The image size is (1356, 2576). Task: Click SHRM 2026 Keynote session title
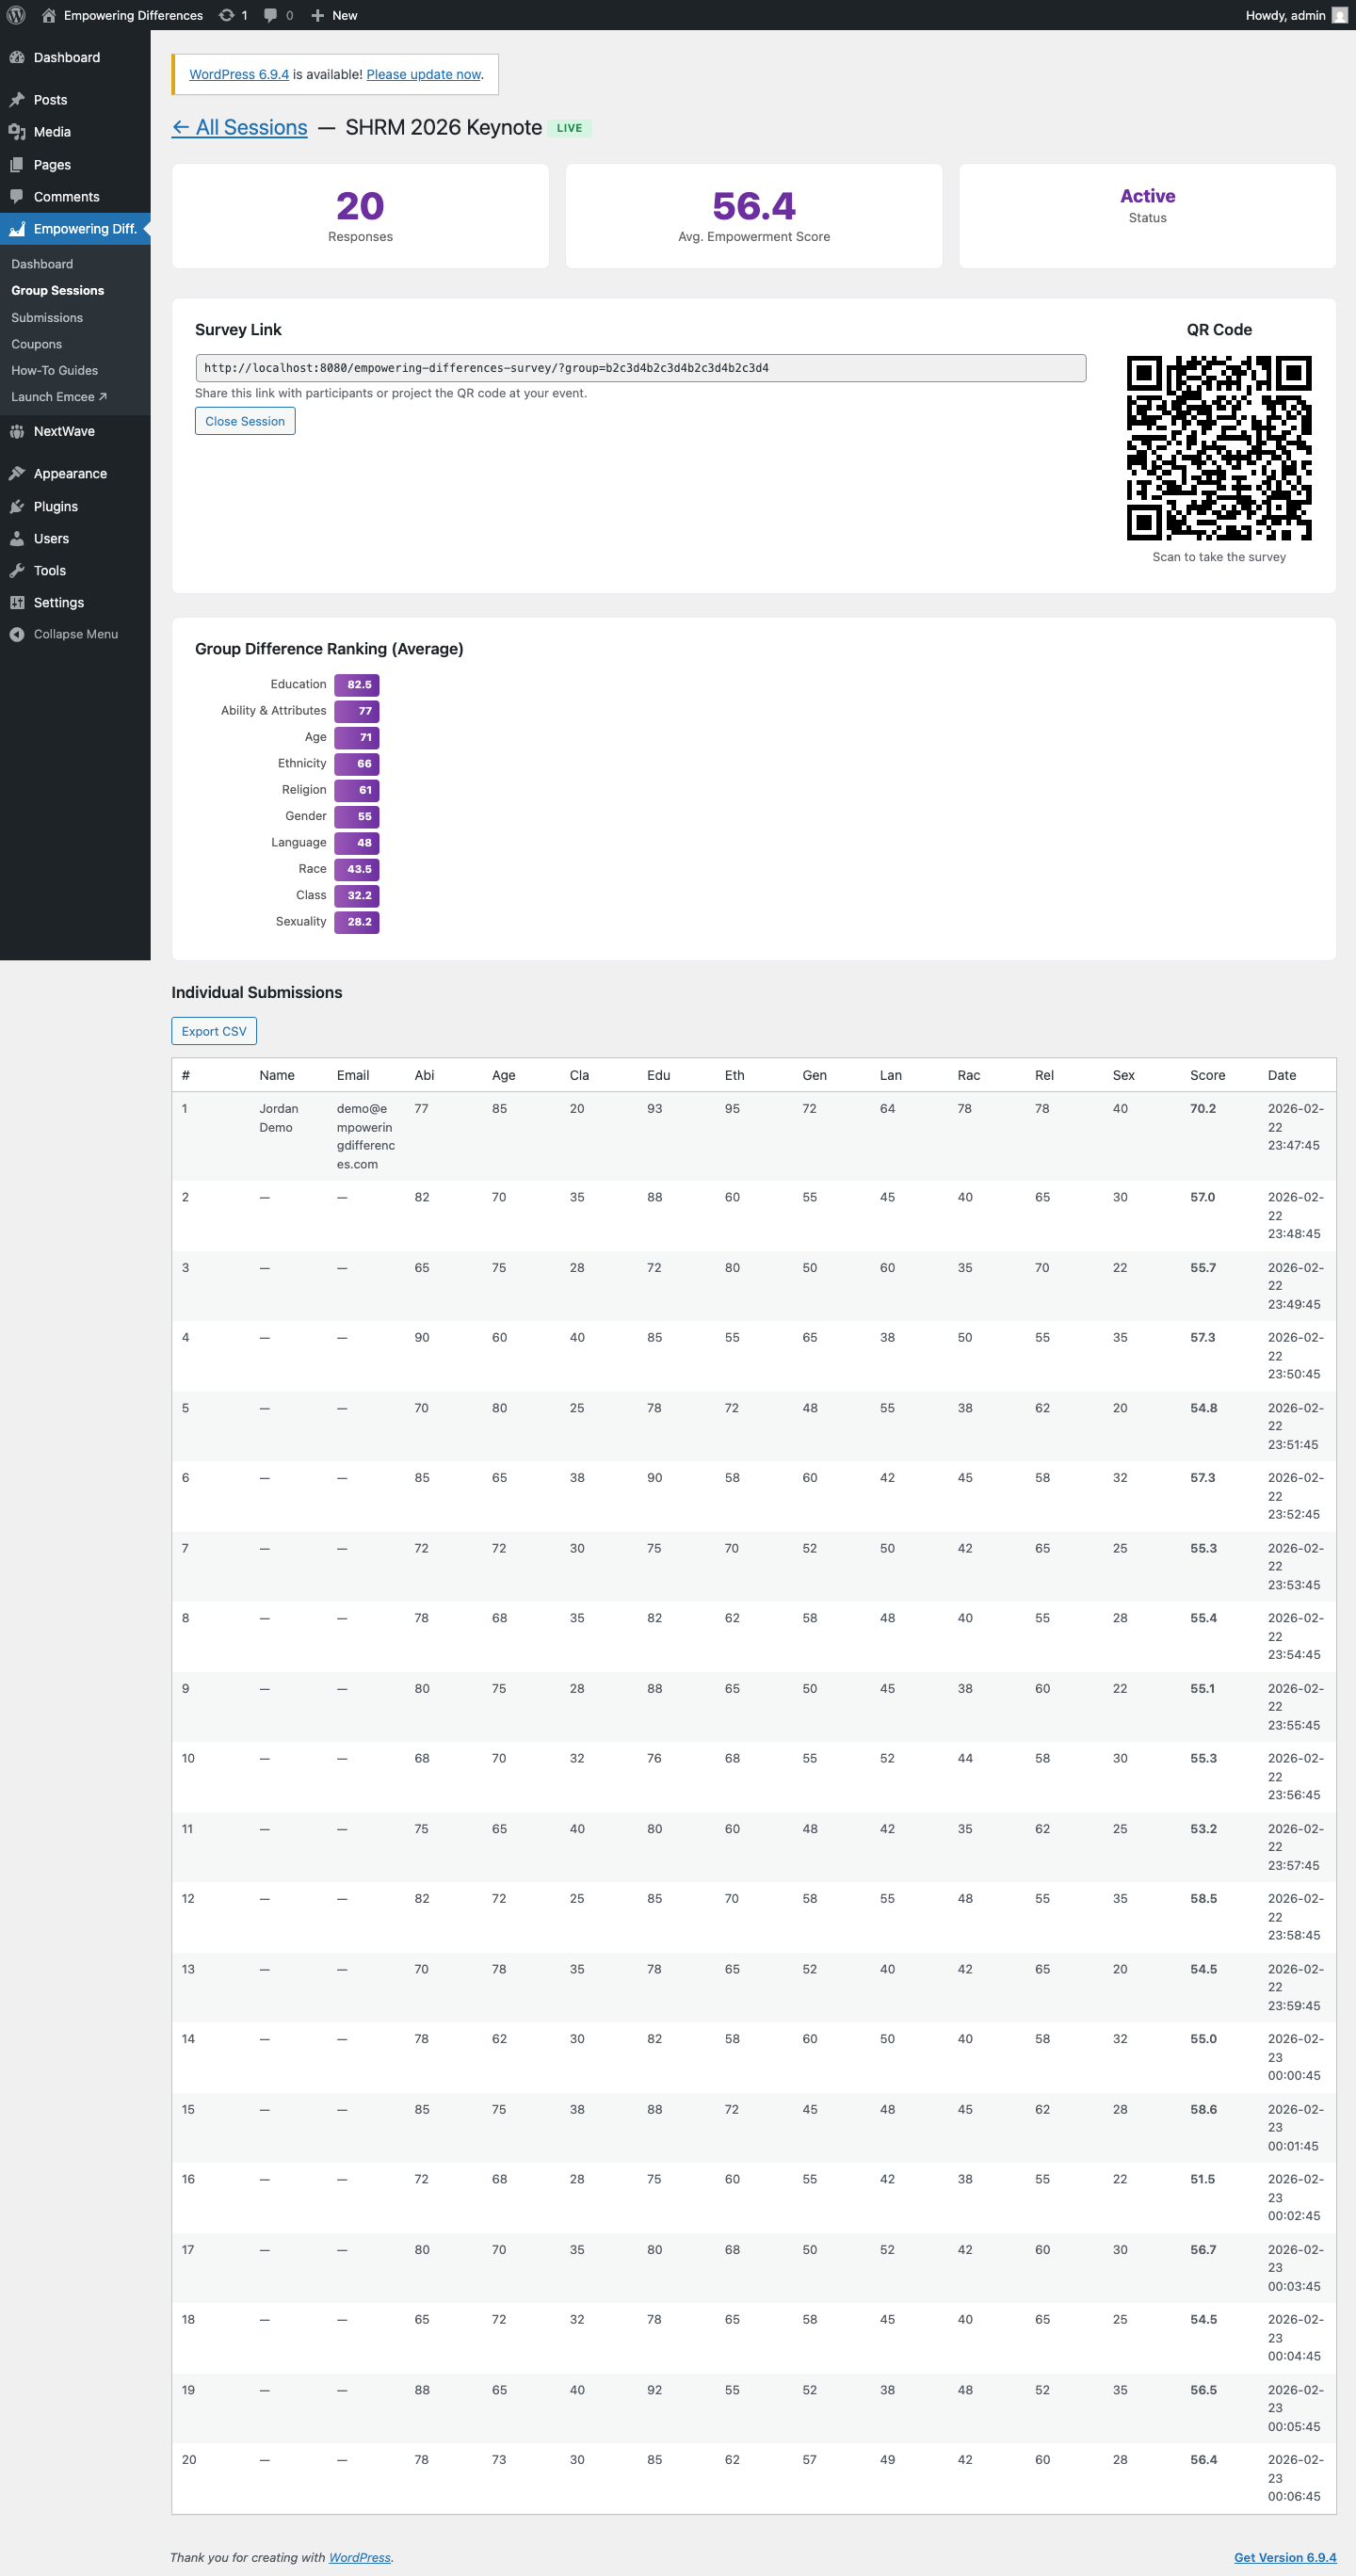(443, 128)
